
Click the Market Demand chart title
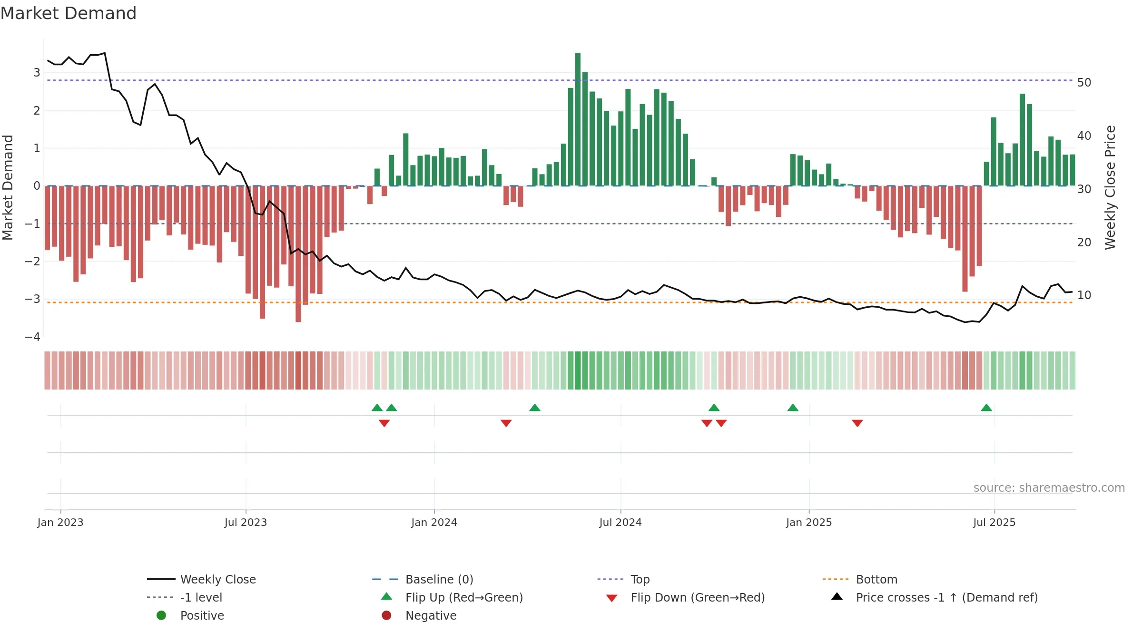coord(69,13)
